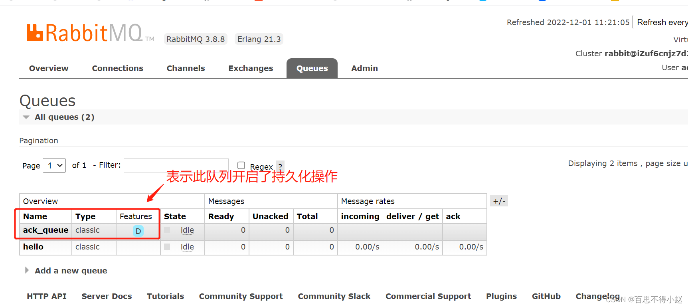Screen dimensions: 688x307
Task: Click hello queue idle state indicator square
Action: point(167,247)
